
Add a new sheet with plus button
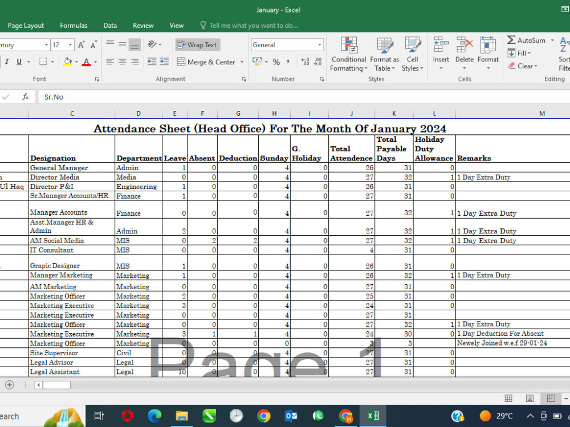(x=10, y=384)
